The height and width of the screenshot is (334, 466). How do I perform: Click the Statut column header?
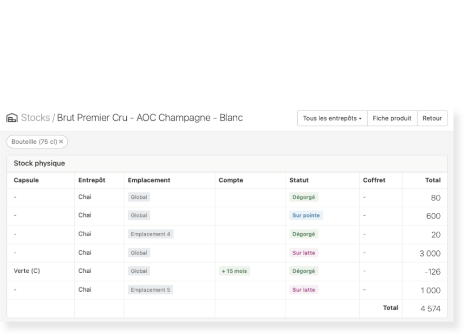pos(299,180)
